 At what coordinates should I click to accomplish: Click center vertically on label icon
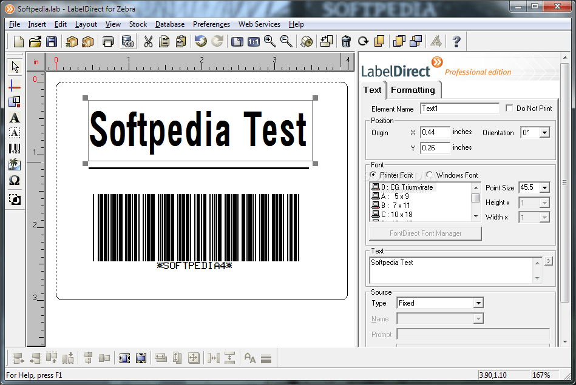141,358
